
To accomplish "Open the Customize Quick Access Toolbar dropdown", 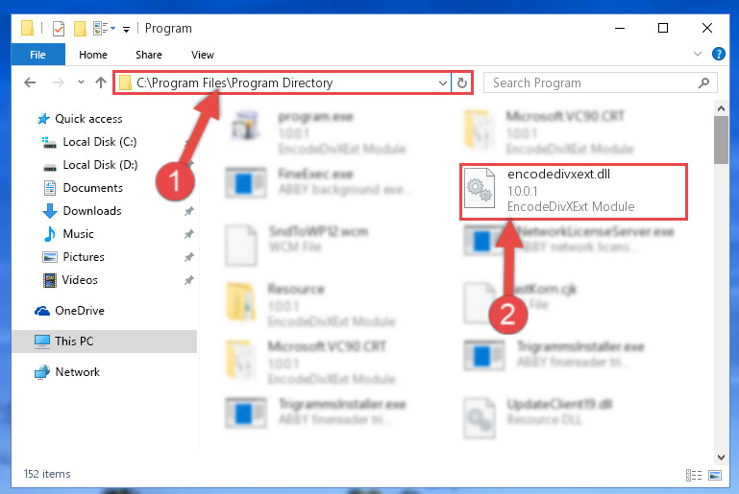I will tap(126, 29).
